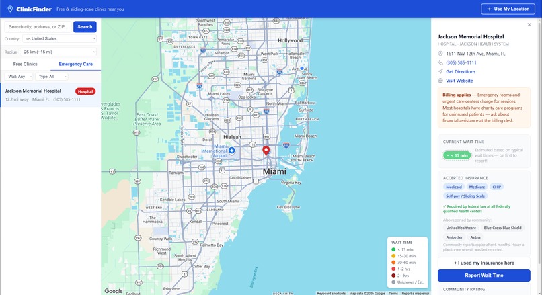Click the Hollywood label on map
Viewport: 542px width, 295px height.
tap(290, 41)
